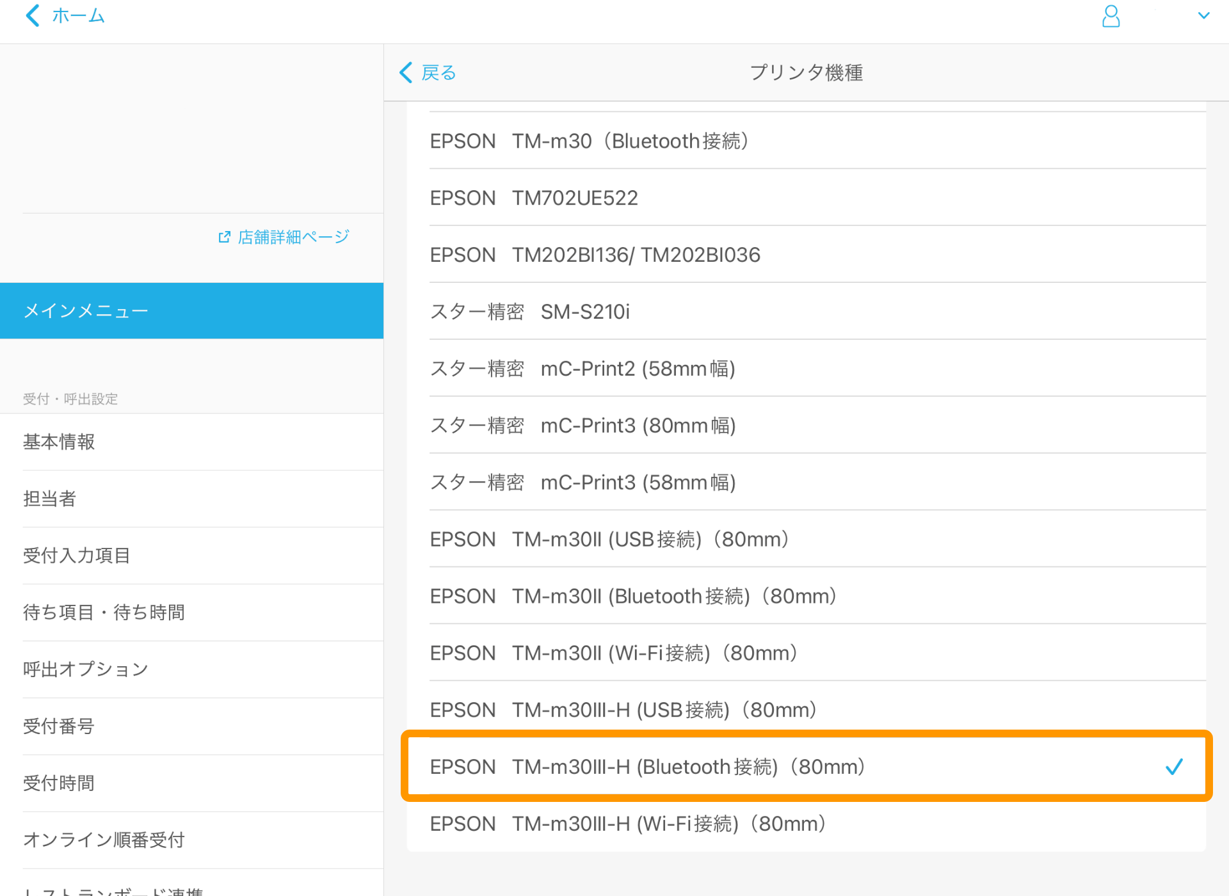Expand the account dropdown chevron
1229x896 pixels.
pos(1203,16)
